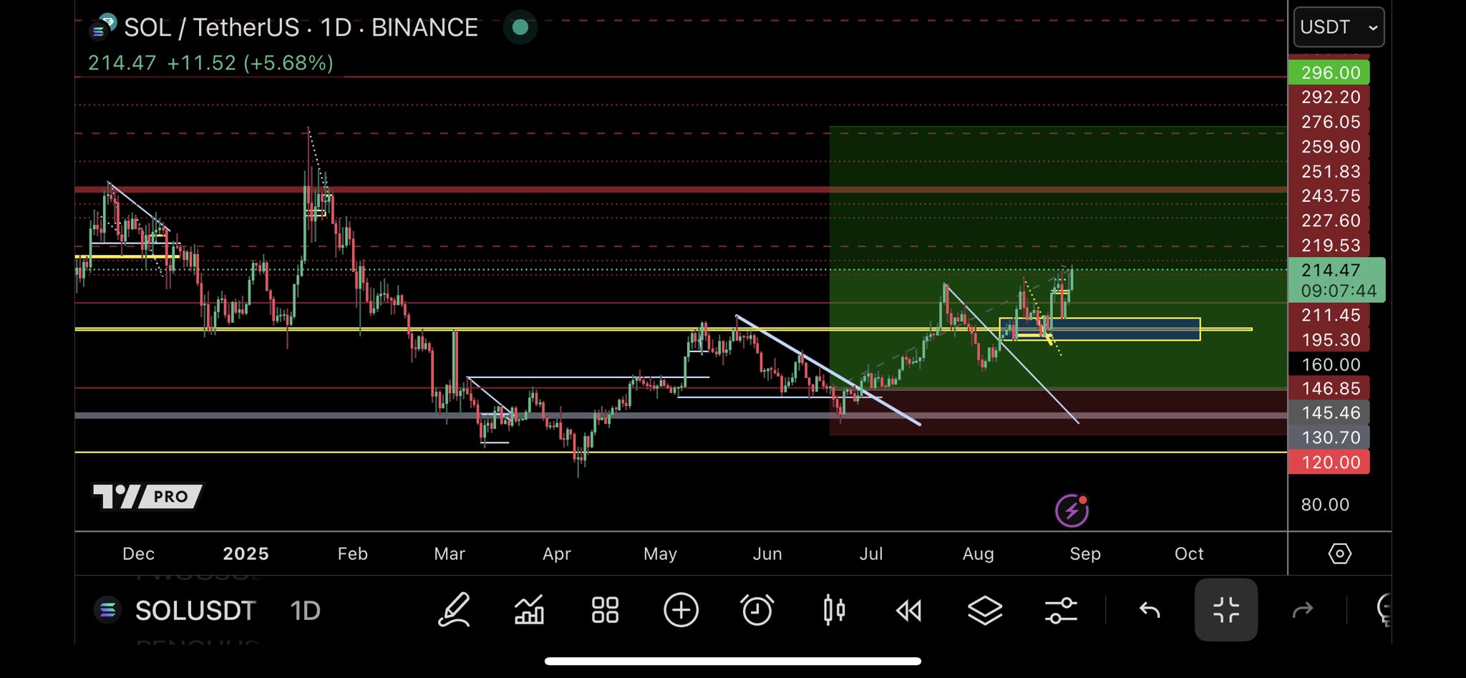Tap the Jun label on time axis

(x=767, y=553)
